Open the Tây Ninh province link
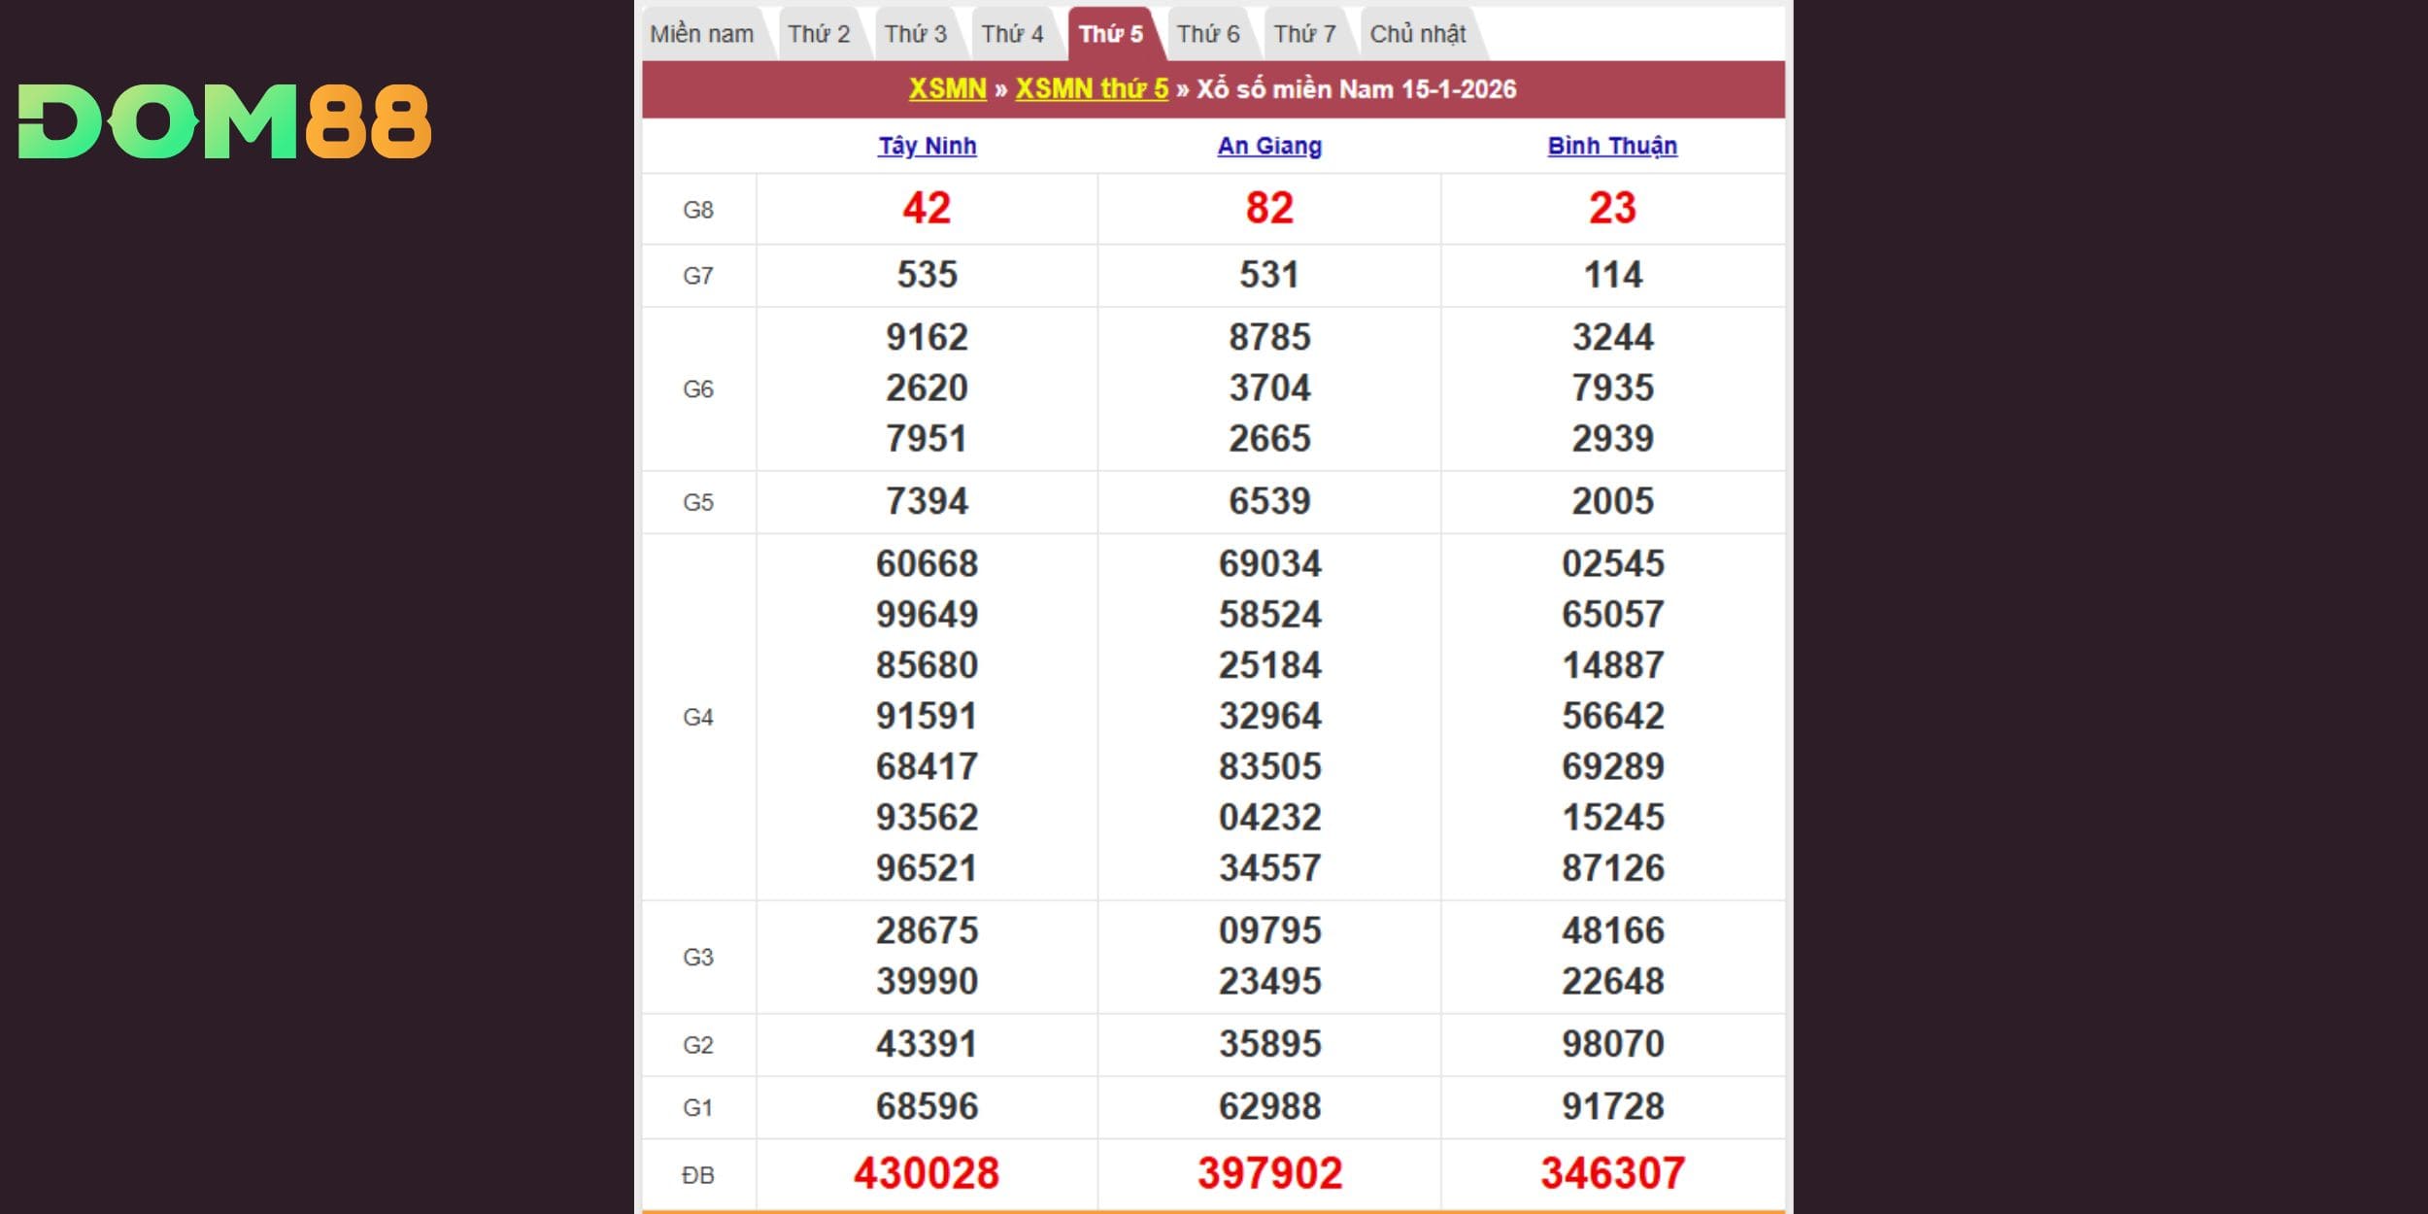The width and height of the screenshot is (2428, 1214). [927, 146]
